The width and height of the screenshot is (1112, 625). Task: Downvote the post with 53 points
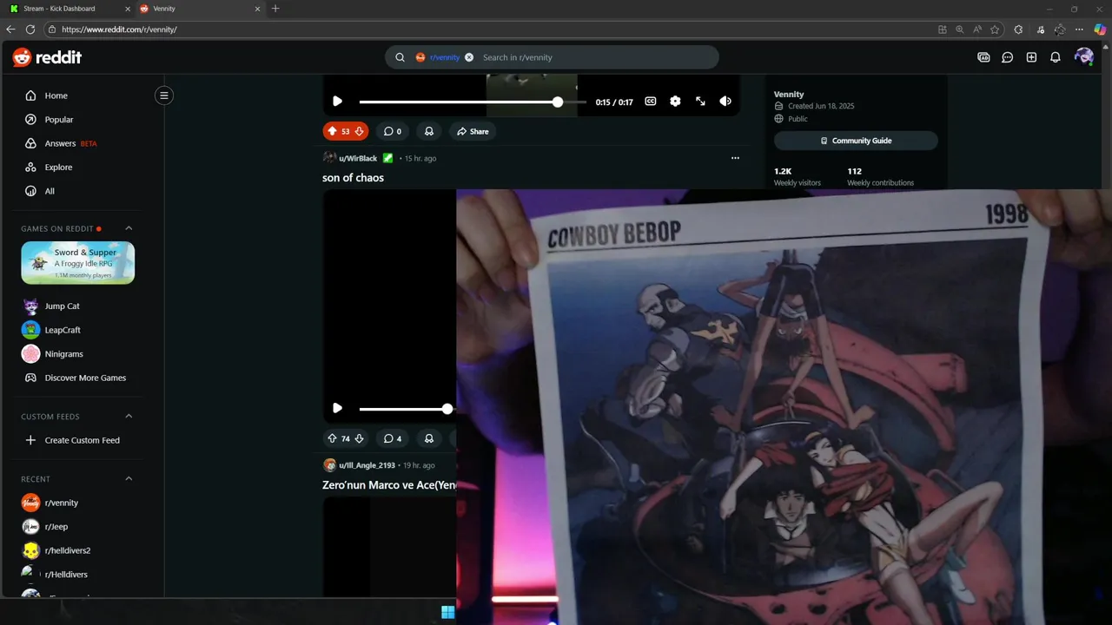pyautogui.click(x=359, y=131)
